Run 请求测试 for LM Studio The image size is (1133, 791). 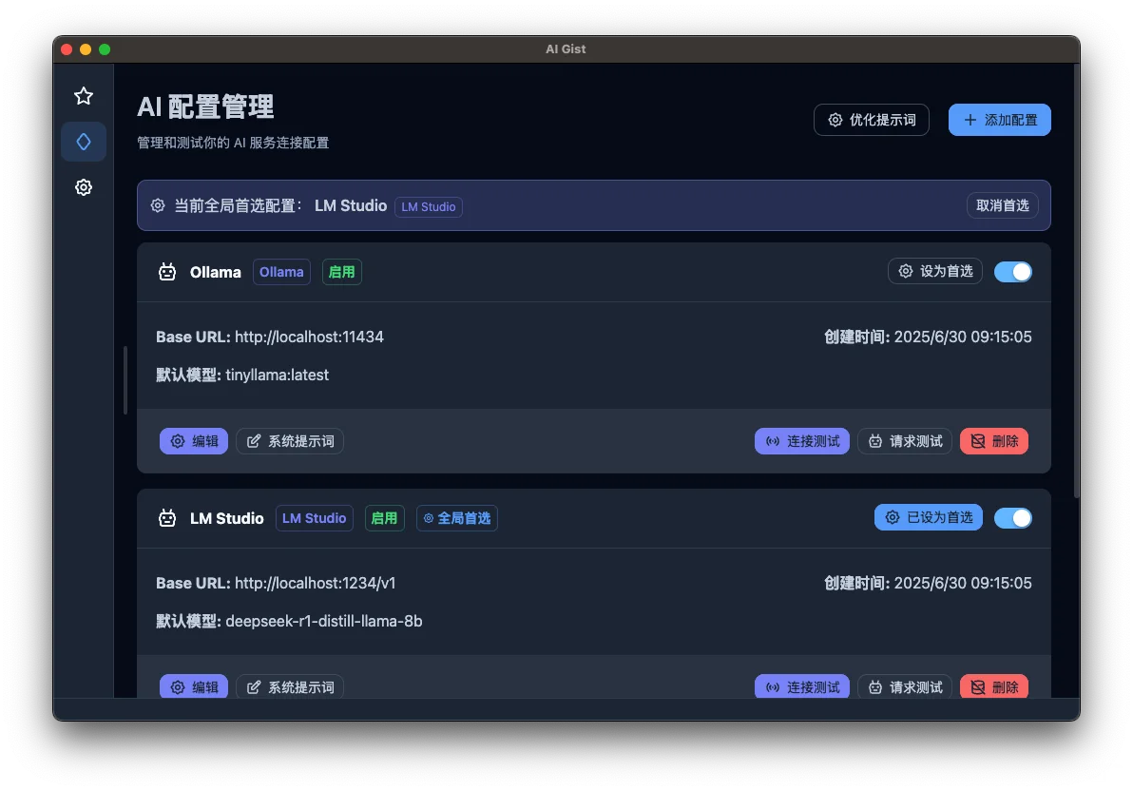click(904, 686)
